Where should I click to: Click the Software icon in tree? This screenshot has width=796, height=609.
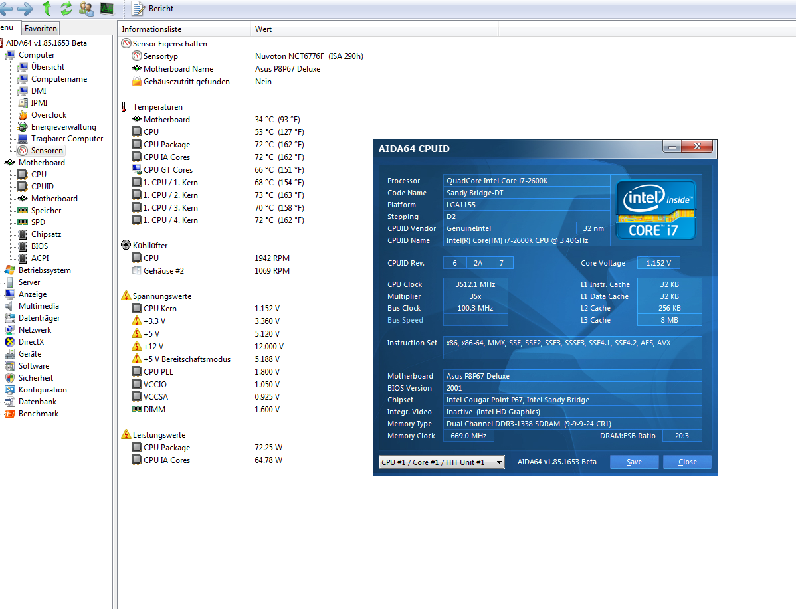[10, 366]
